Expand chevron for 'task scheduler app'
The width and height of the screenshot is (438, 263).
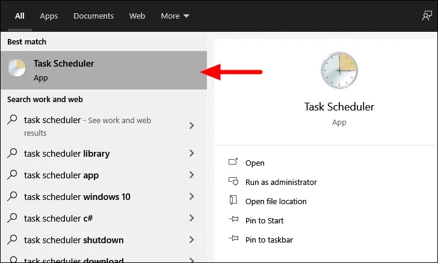[x=191, y=175]
